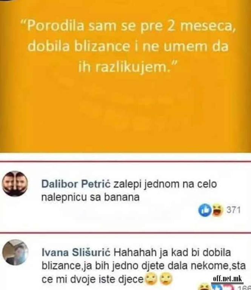Click the Haha reaction beside the 371 count
Viewport: 251px width, 290px height.
pyautogui.click(x=217, y=210)
